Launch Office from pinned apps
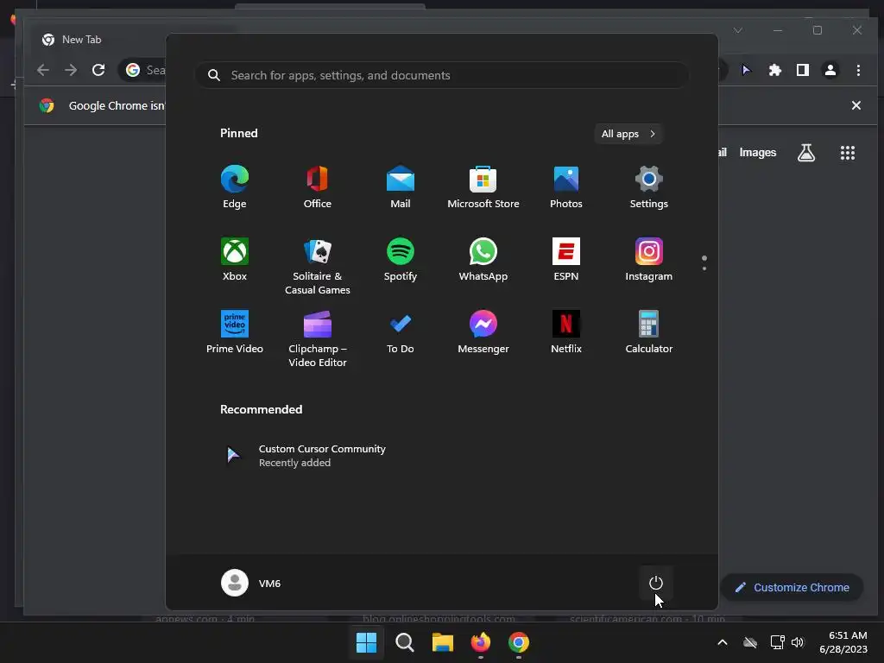This screenshot has height=663, width=884. click(x=318, y=187)
